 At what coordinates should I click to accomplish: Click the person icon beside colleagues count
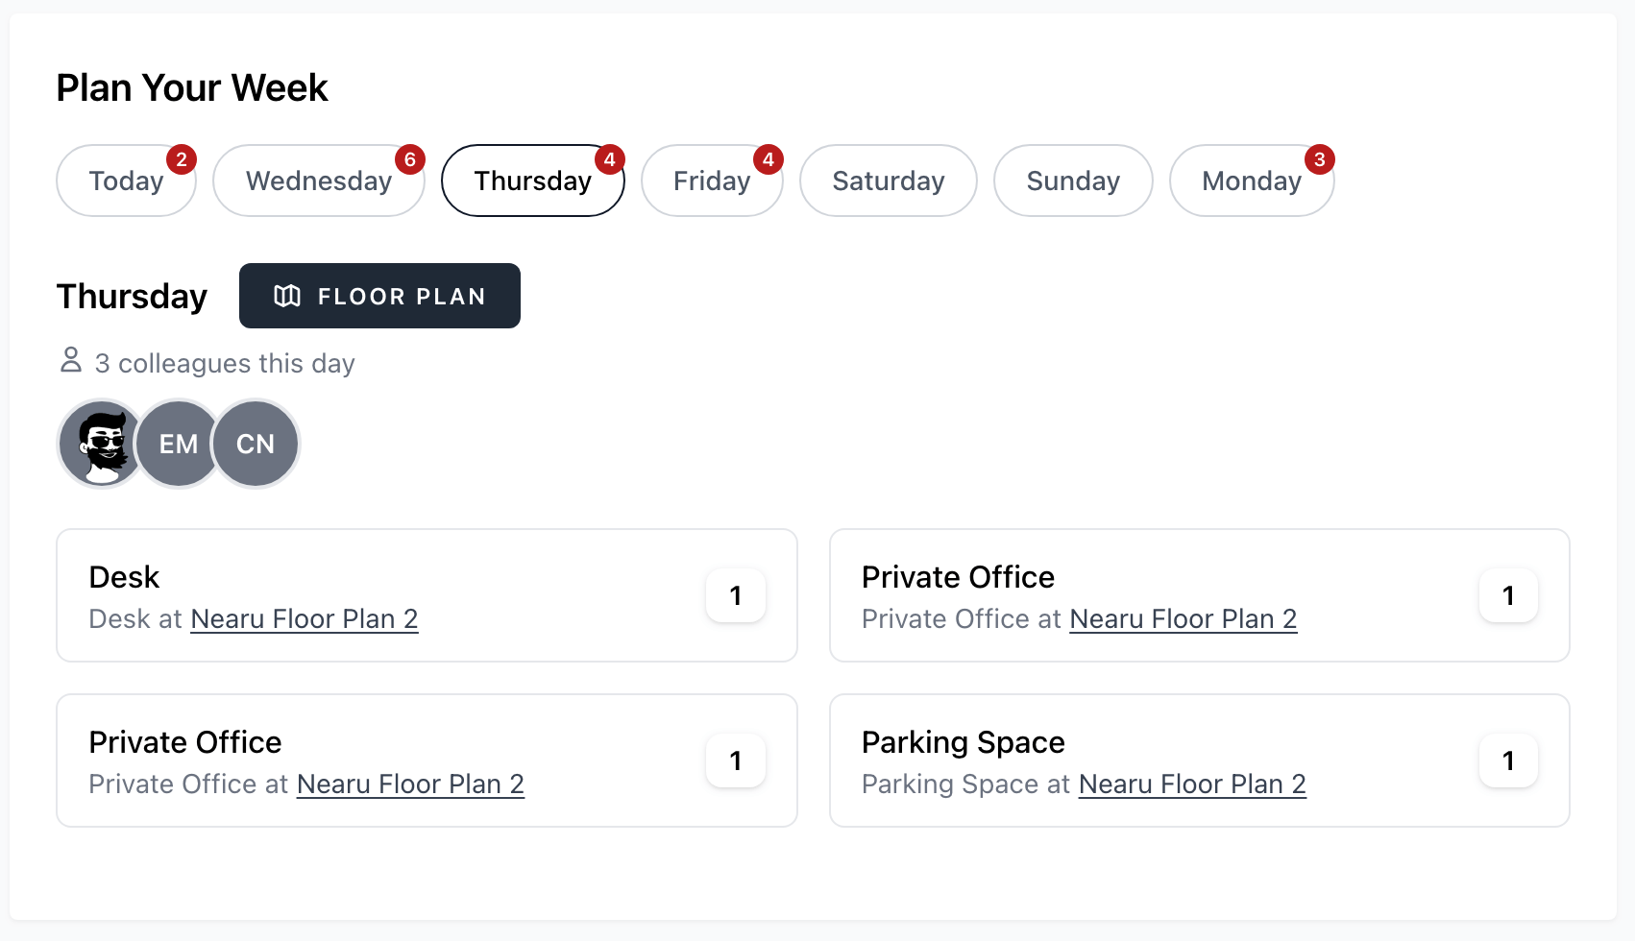click(x=71, y=360)
